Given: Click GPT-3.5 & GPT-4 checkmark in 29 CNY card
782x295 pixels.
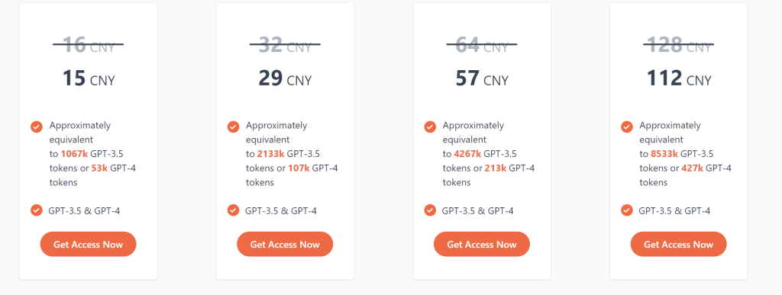Looking at the screenshot, I should pos(233,210).
